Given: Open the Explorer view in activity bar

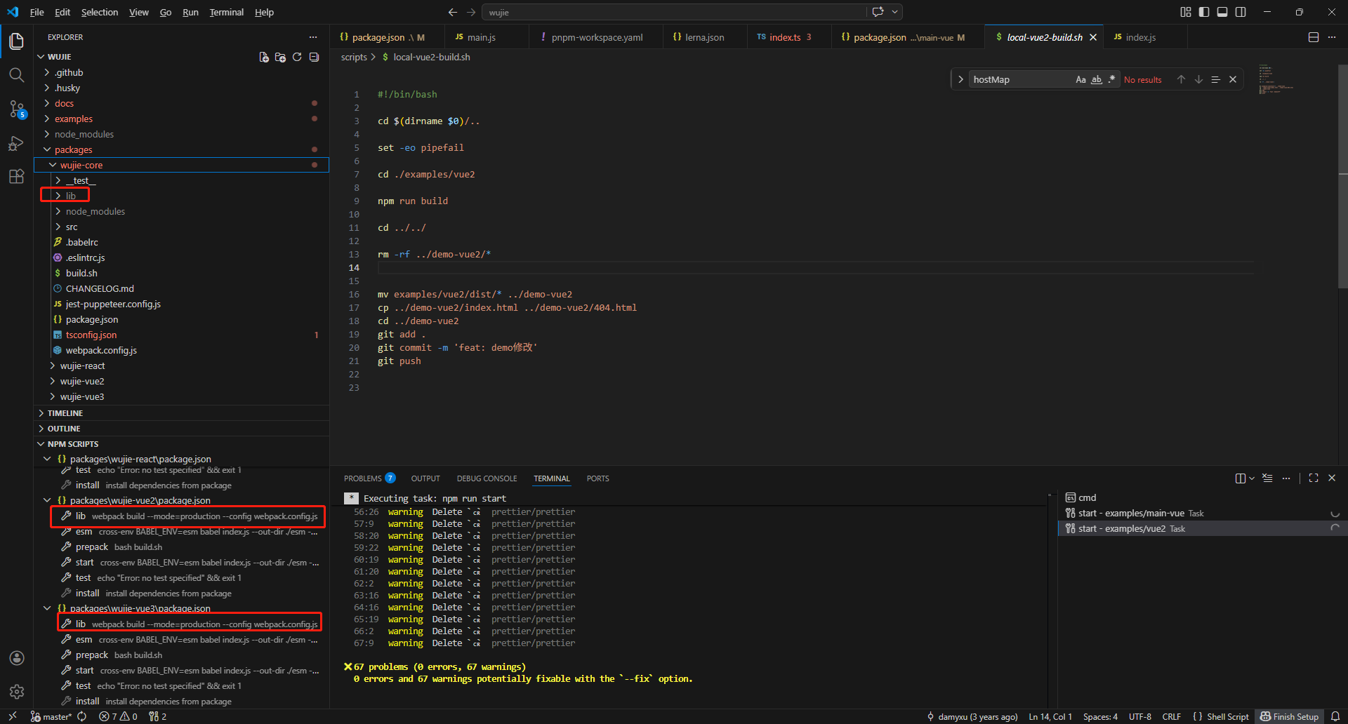Looking at the screenshot, I should pos(17,41).
